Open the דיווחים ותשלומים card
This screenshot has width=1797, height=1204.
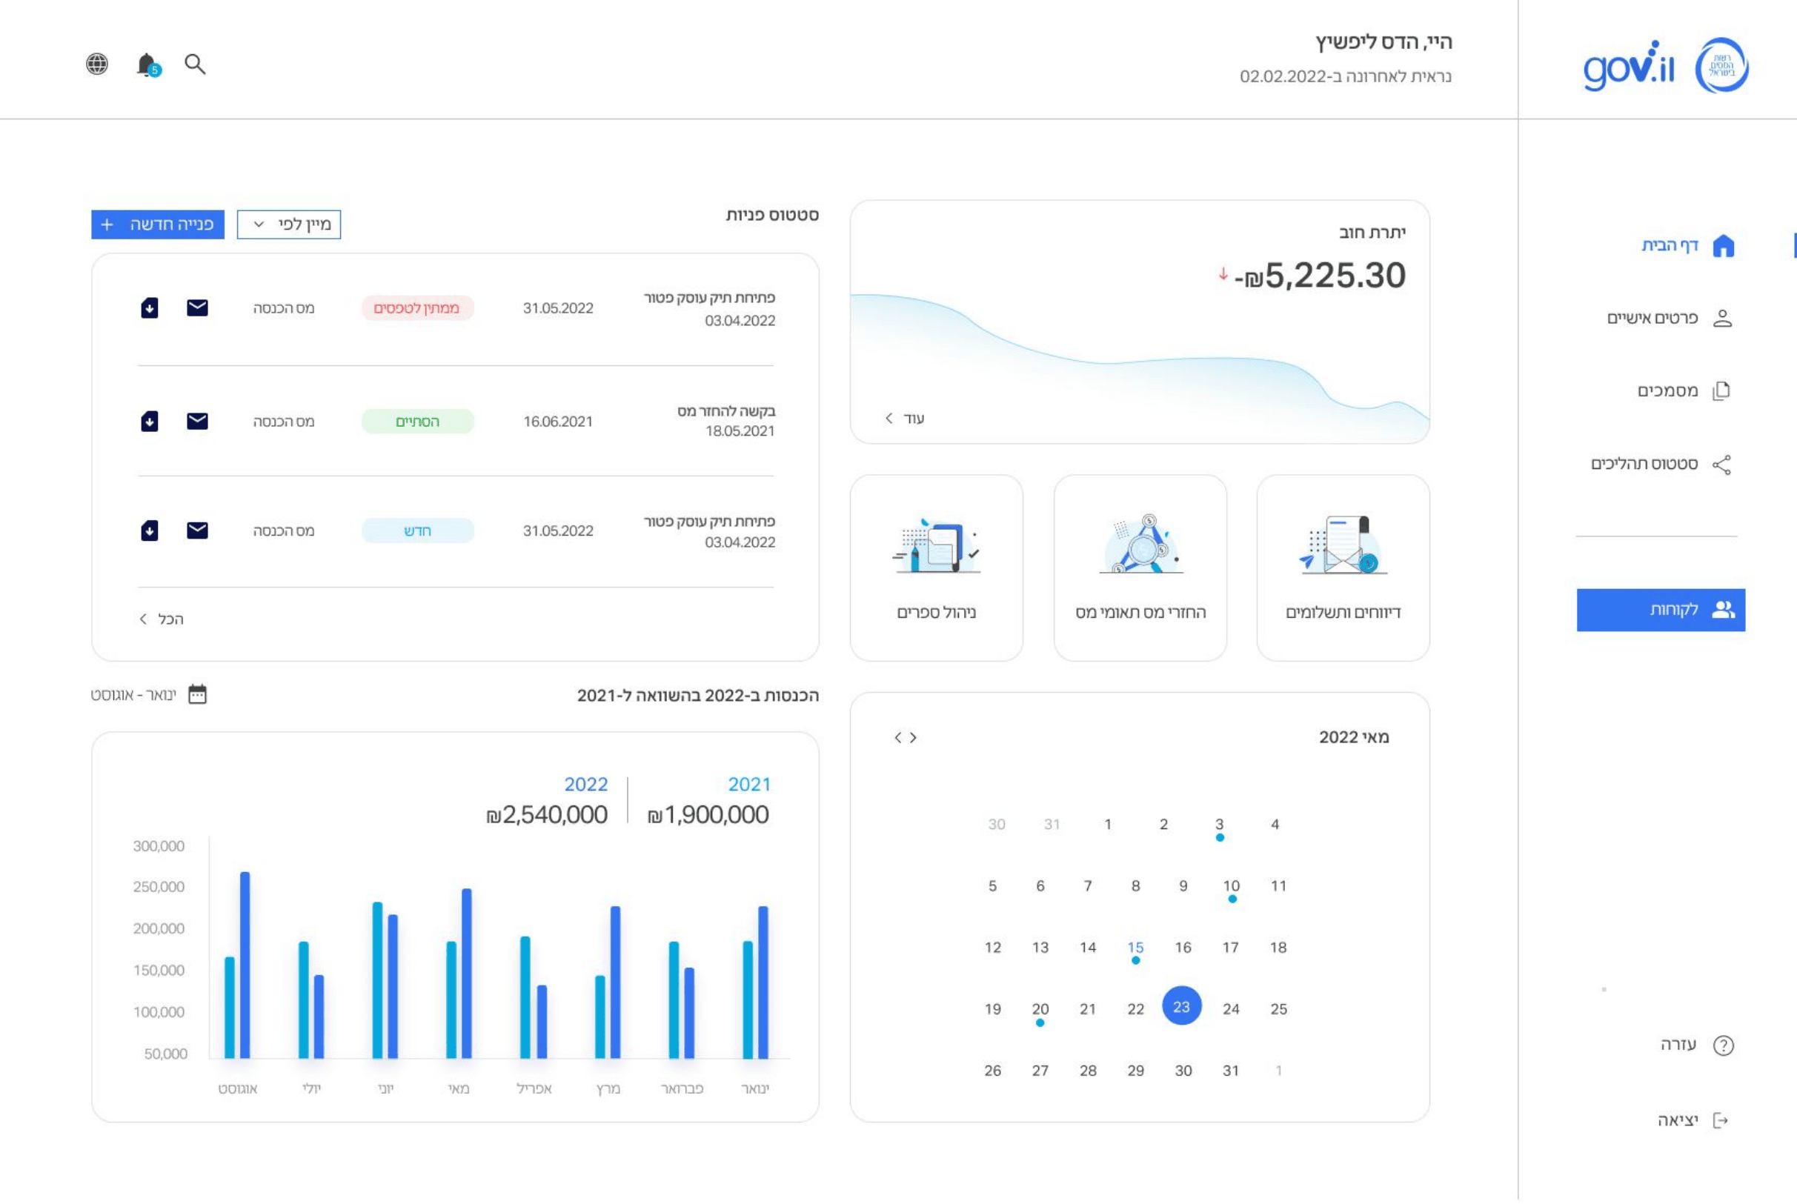pyautogui.click(x=1342, y=568)
